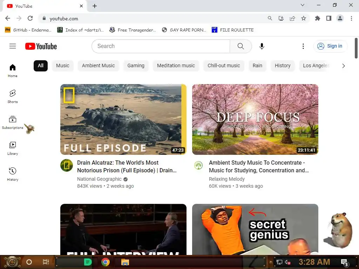
Task: Select the All filter chip
Action: 41,65
